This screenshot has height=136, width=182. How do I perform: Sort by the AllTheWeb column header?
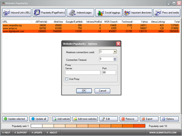(40, 22)
